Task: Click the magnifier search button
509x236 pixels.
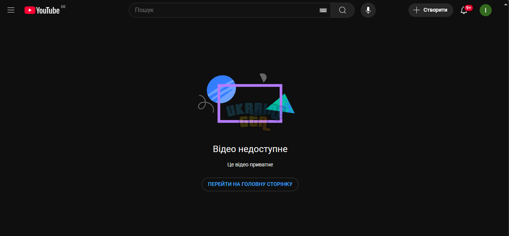Action: tap(343, 10)
